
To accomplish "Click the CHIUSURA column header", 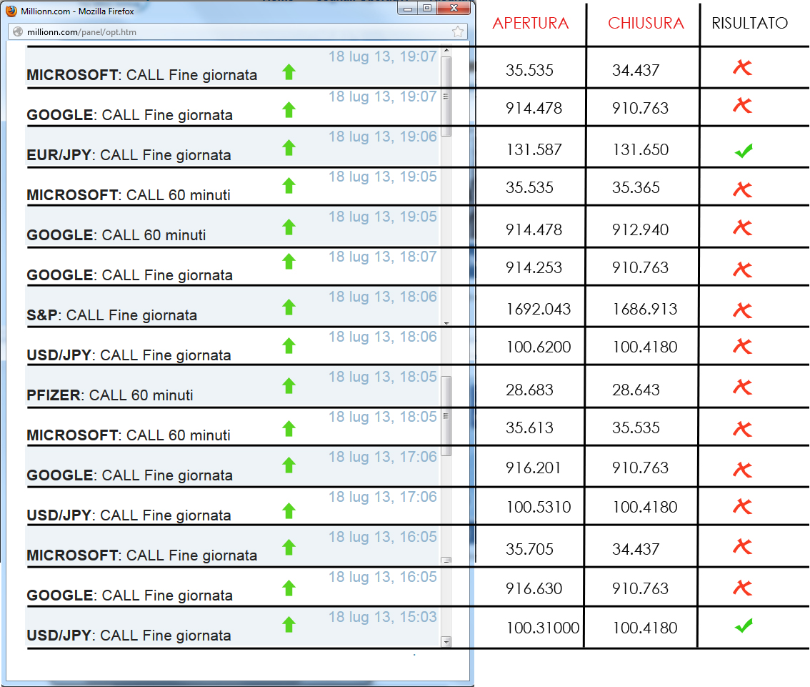I will click(646, 24).
